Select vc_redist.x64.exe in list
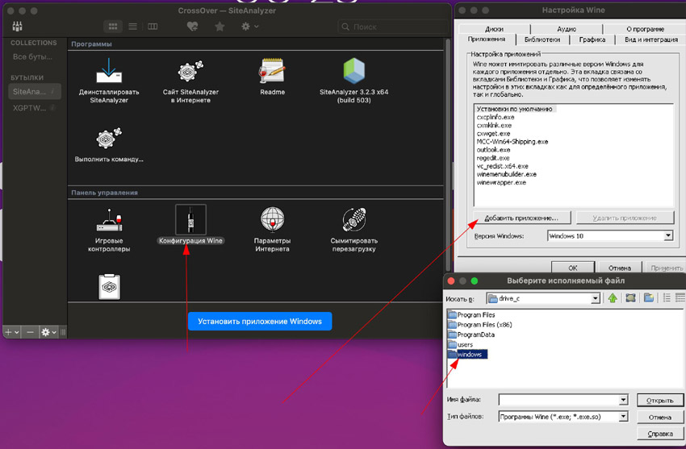 coord(502,166)
